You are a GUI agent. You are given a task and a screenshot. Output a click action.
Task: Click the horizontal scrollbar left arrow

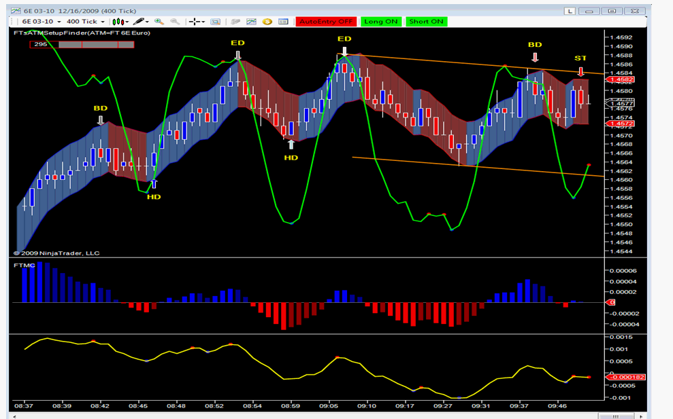(x=15, y=416)
